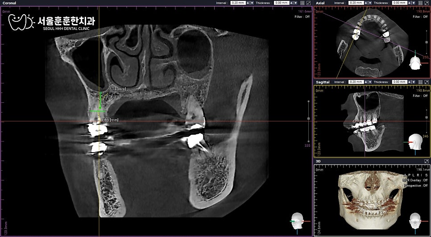Image resolution: width=431 pixels, height=237 pixels.
Task: Click the Axial Thickness 0.00 mm field
Action: (x=400, y=3)
